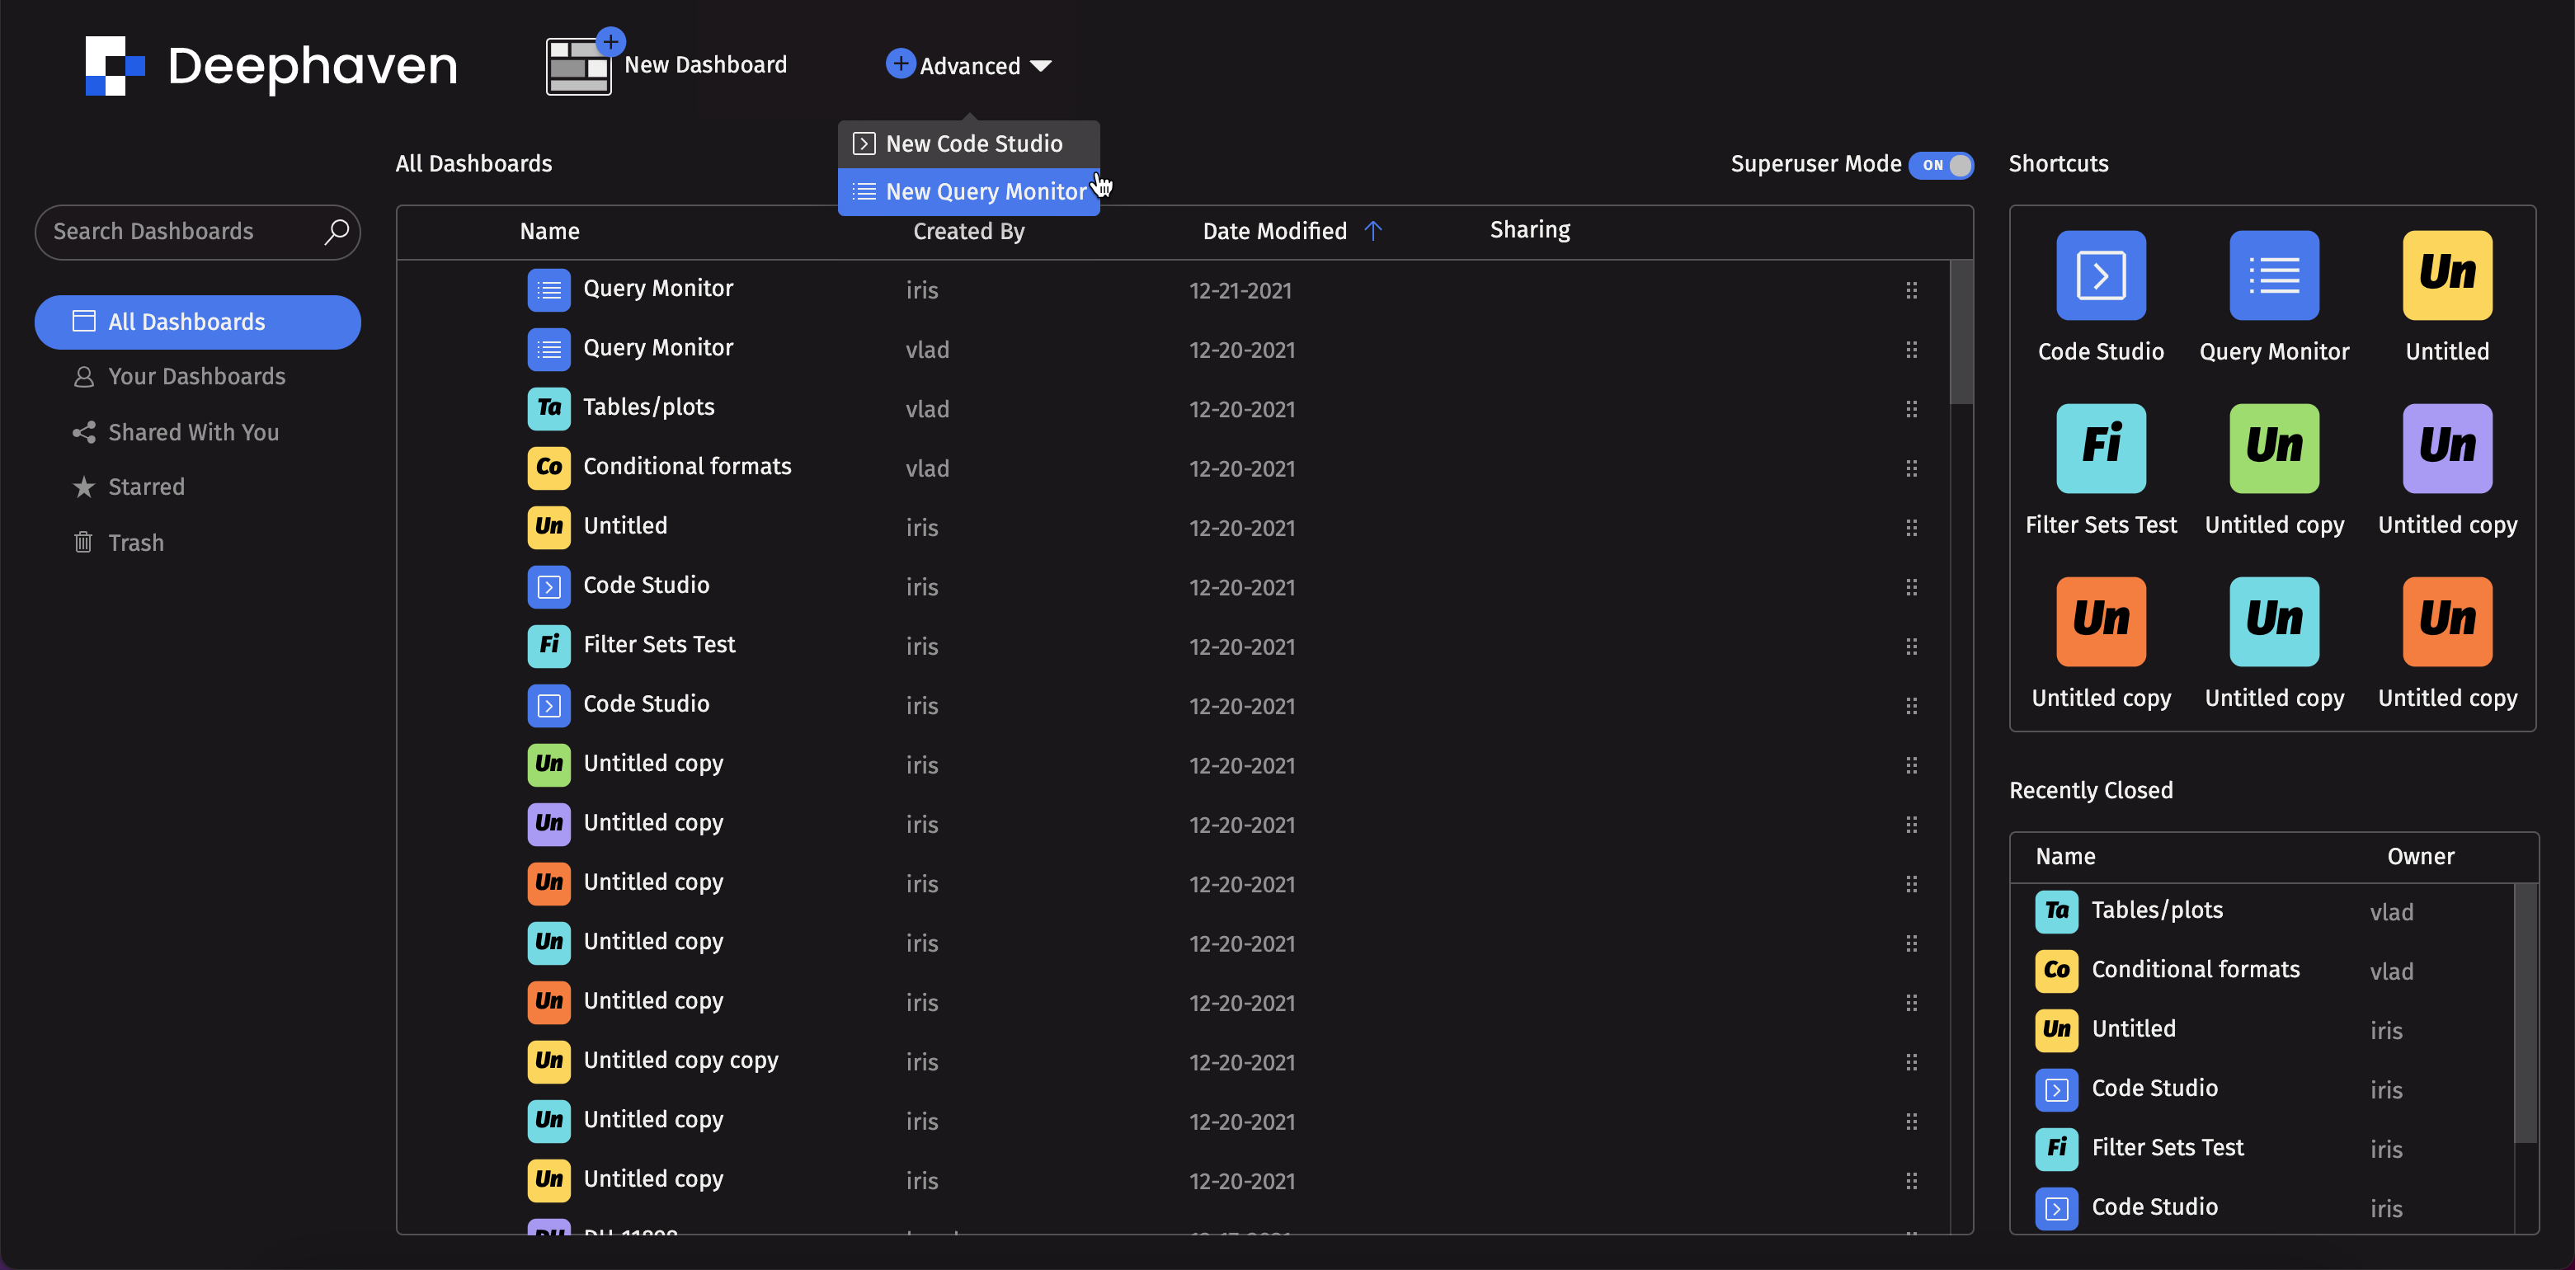
Task: Click Tables/plots icon in Recently Closed
Action: point(2055,911)
